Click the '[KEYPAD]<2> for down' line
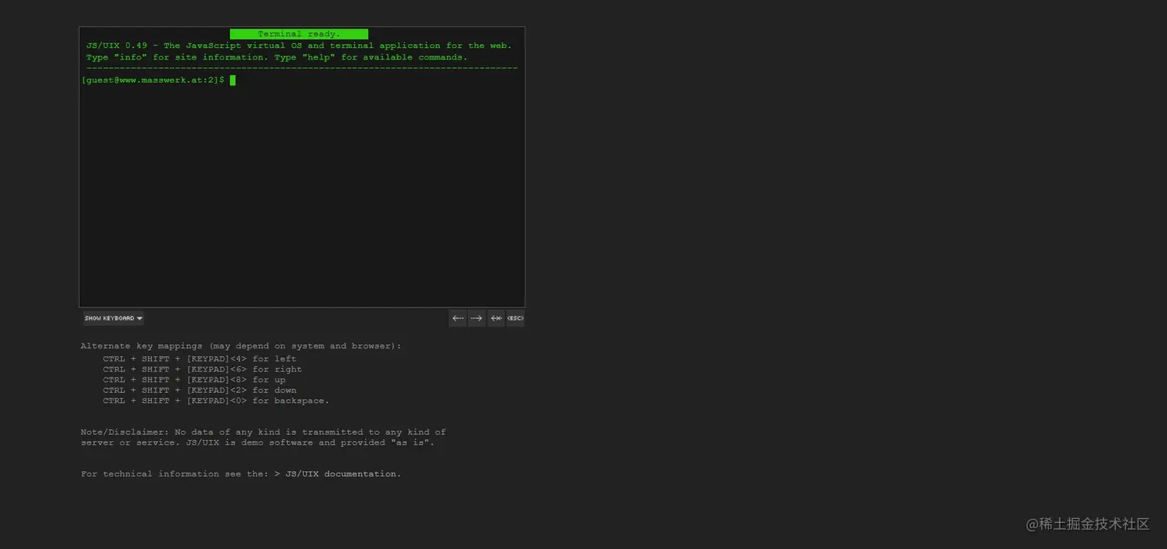The height and width of the screenshot is (549, 1167). (199, 391)
